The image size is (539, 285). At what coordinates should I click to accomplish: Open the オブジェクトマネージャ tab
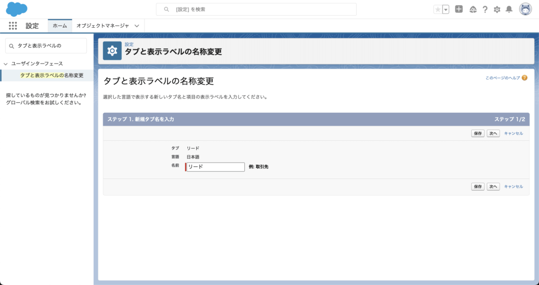pyautogui.click(x=103, y=26)
